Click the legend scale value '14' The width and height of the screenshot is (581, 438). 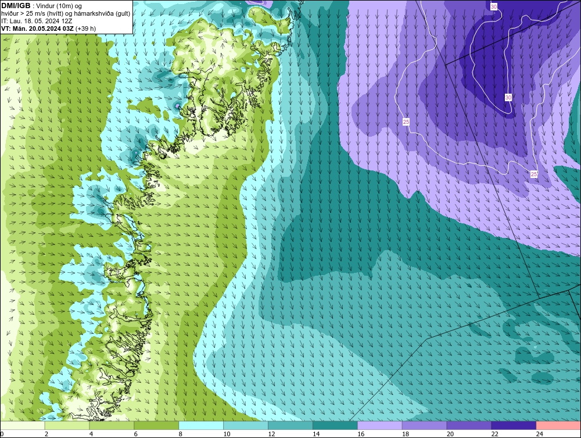tap(316, 434)
